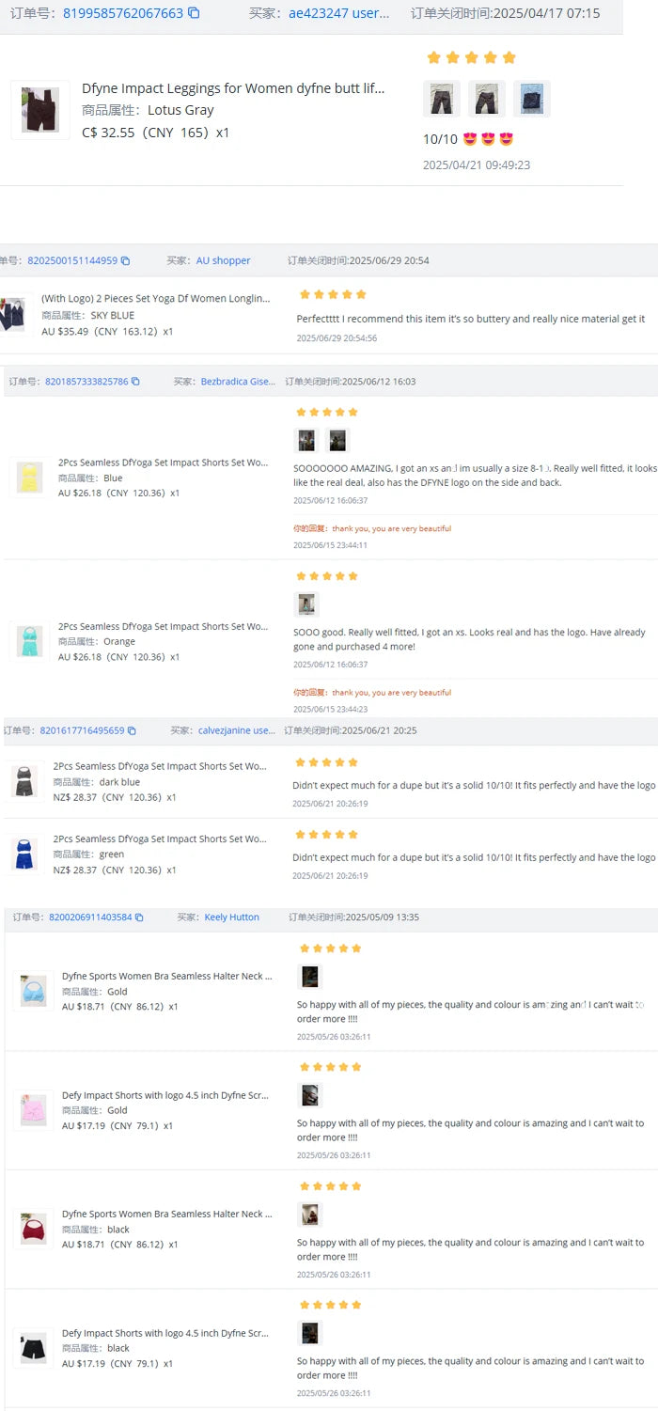Open buyer Keely Hutton profile
This screenshot has width=658, height=1411.
[x=231, y=917]
